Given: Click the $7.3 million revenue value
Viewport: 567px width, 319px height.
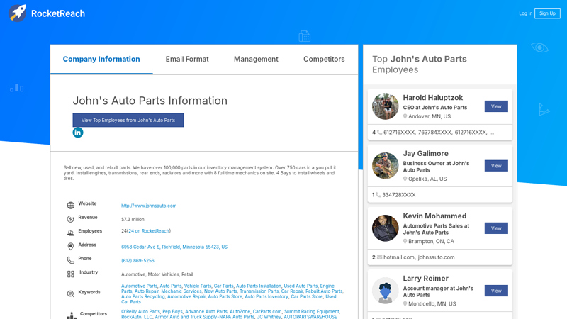Looking at the screenshot, I should coord(133,220).
